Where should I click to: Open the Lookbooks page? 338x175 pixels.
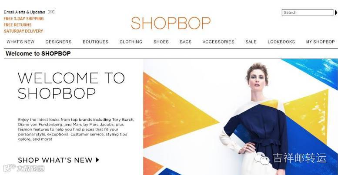281,42
